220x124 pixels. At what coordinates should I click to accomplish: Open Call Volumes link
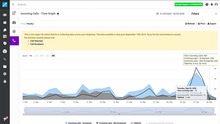[37, 41]
